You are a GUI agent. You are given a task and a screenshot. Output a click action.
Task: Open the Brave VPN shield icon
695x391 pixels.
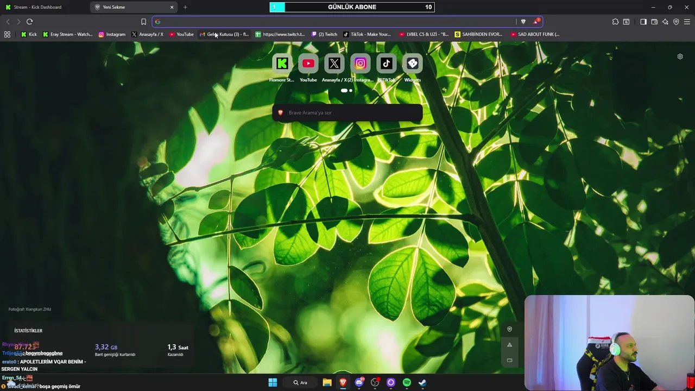676,22
